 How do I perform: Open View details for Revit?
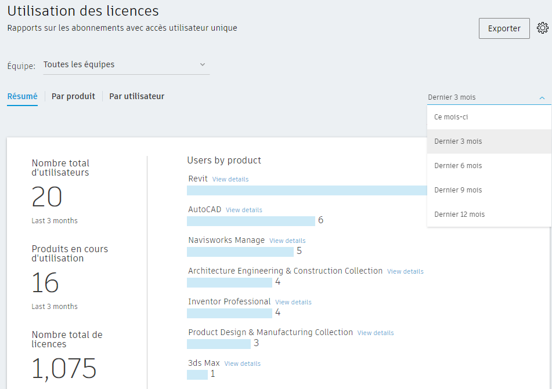230,179
